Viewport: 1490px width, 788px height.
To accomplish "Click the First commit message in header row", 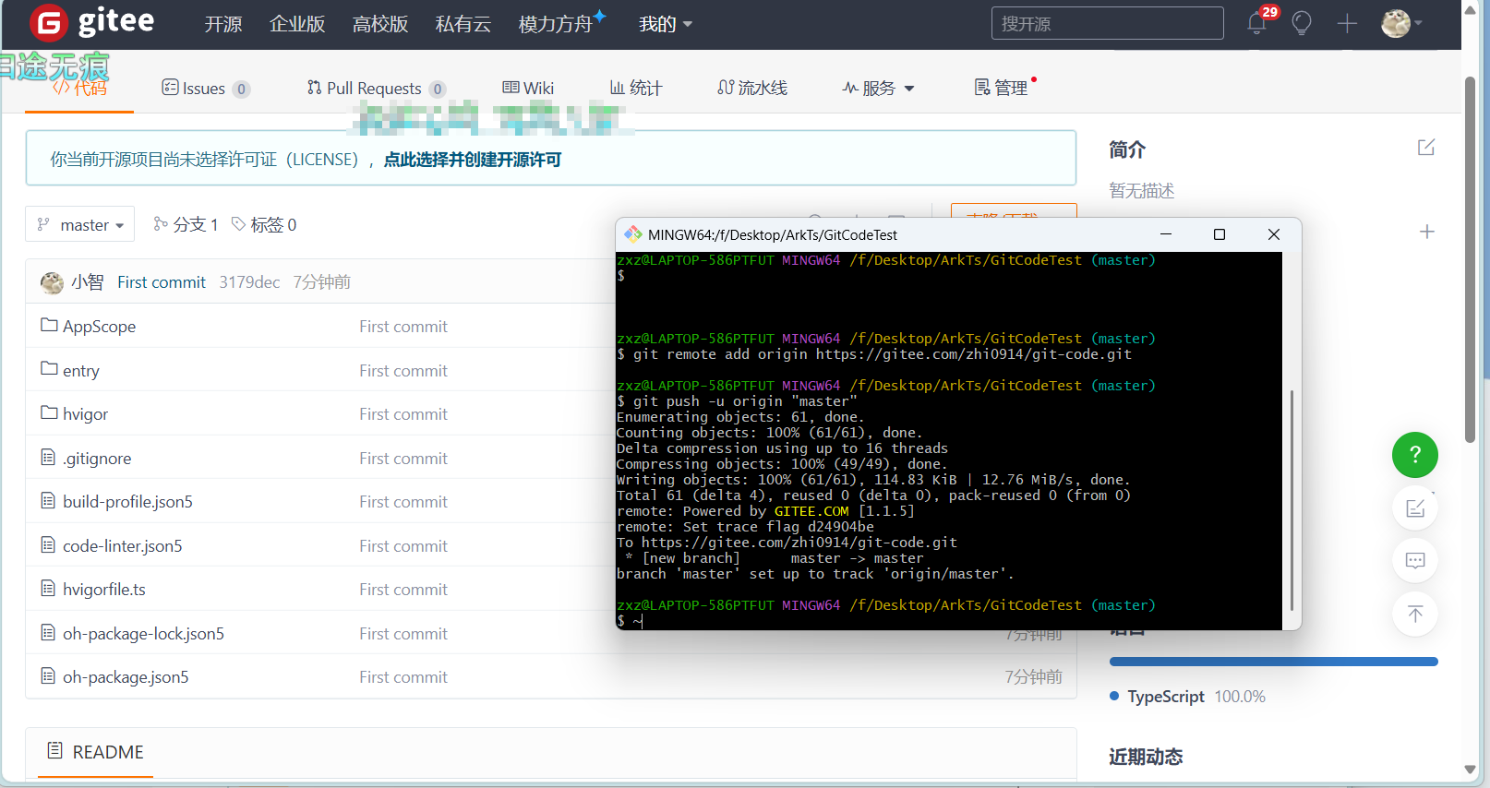I will pyautogui.click(x=162, y=282).
